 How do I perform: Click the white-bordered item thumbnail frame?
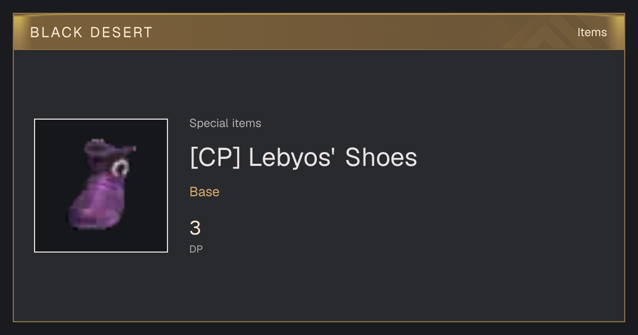(101, 186)
